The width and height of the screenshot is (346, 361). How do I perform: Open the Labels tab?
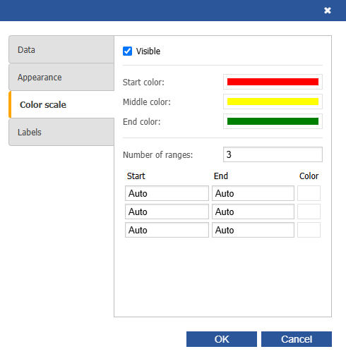coord(61,132)
